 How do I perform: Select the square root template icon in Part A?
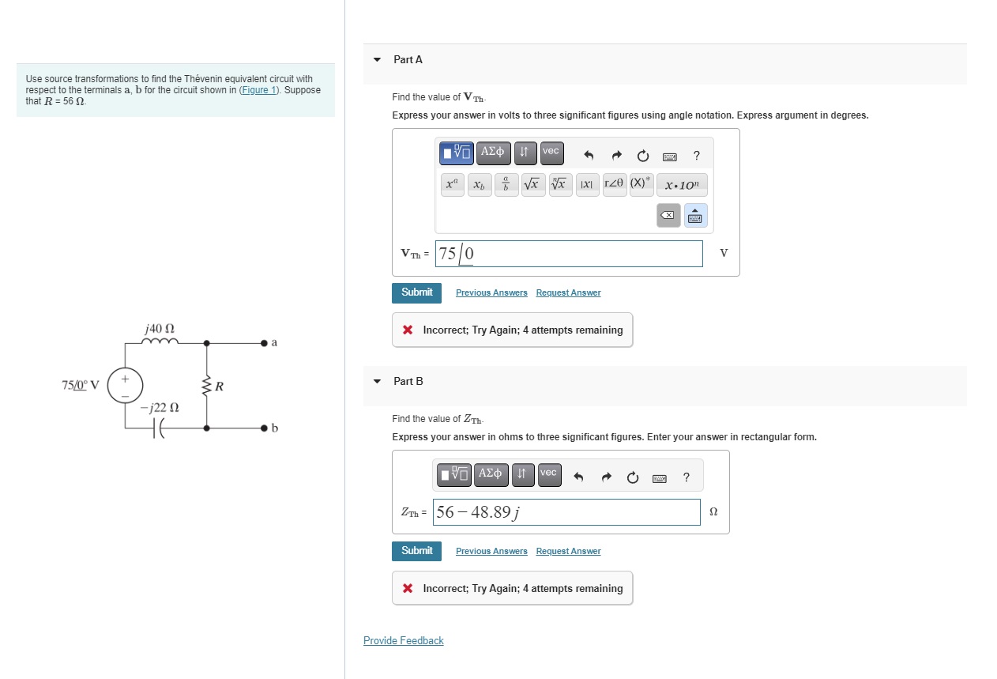(x=532, y=184)
